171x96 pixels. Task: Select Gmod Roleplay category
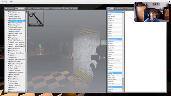coord(15,79)
